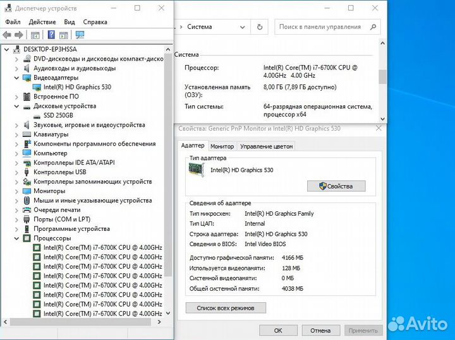Confirm with the ОК button

[278, 331]
